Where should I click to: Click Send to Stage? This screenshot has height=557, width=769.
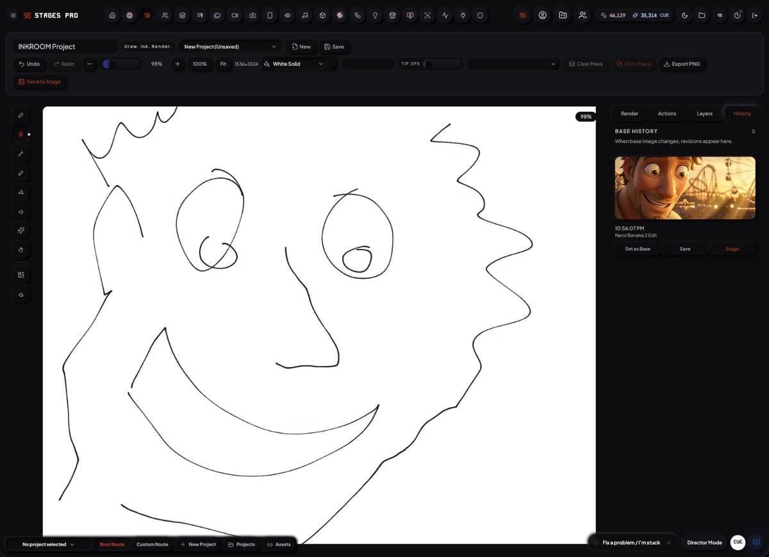[40, 82]
